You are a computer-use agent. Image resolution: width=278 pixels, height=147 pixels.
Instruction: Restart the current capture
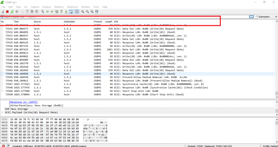pyautogui.click(x=12, y=12)
